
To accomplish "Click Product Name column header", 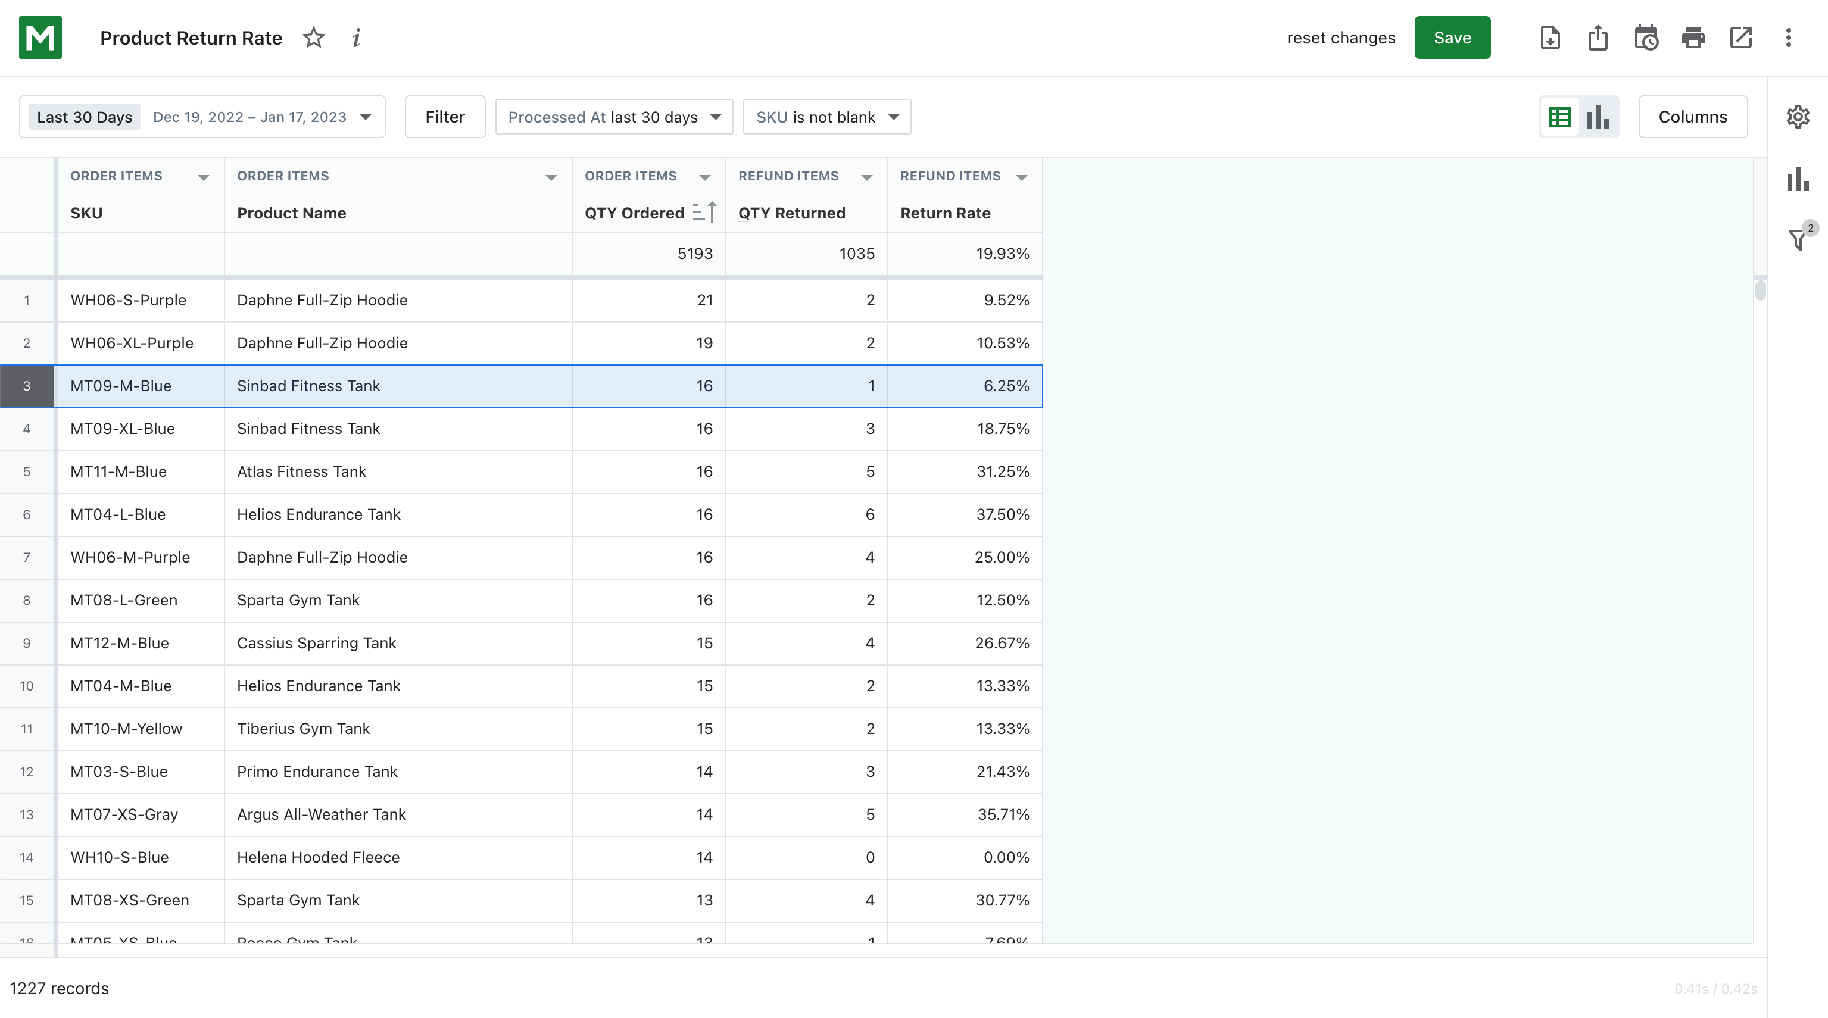I will (x=292, y=213).
